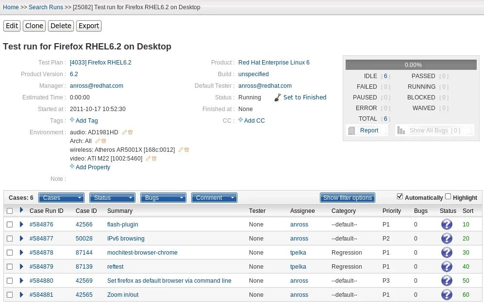The width and height of the screenshot is (484, 306).
Task: Open the Comment dropdown menu
Action: point(214,198)
